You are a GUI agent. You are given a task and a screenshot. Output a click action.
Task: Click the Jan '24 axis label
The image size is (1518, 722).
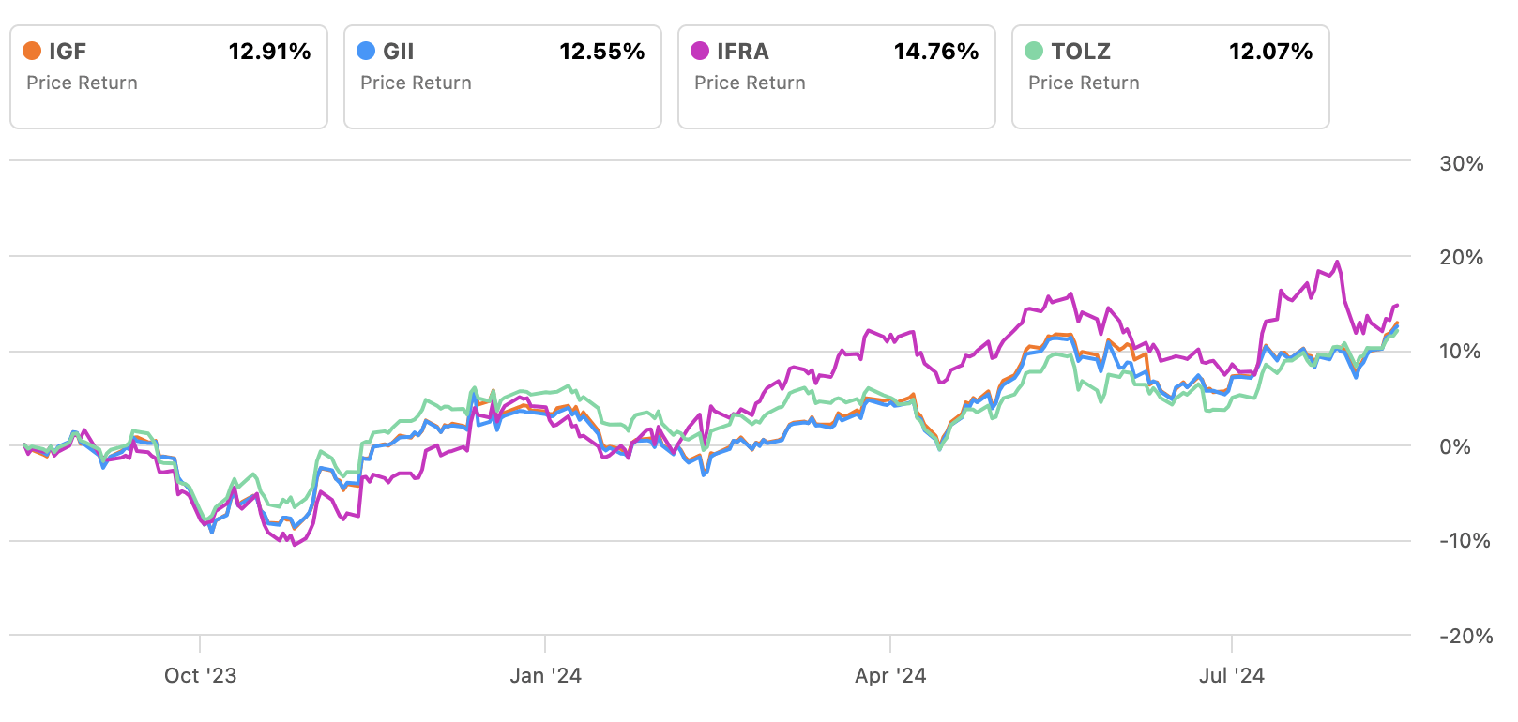545,676
